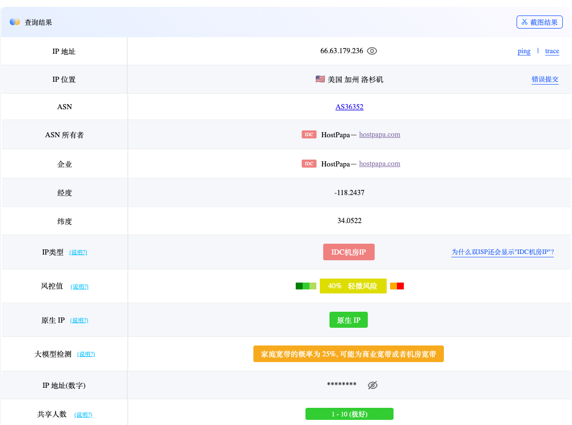
Task: Open the AS36352 ASN link
Action: [x=349, y=107]
